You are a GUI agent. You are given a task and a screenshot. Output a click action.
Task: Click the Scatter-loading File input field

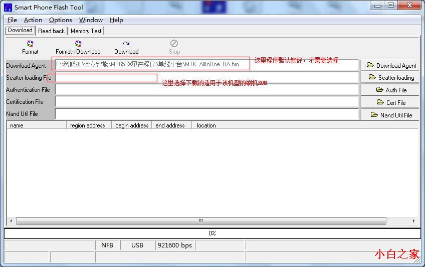[207, 78]
